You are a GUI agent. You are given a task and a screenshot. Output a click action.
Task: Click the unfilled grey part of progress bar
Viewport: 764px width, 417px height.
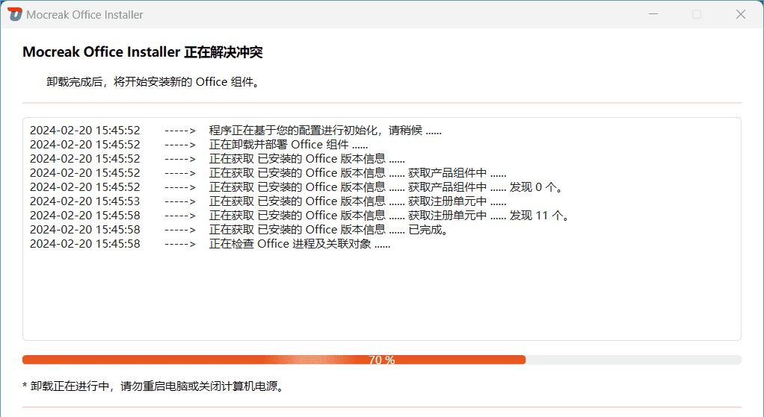pos(632,360)
